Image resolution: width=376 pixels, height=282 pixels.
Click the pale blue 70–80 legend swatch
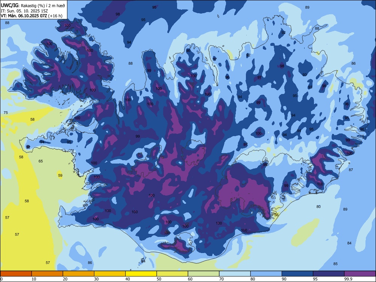point(235,274)
